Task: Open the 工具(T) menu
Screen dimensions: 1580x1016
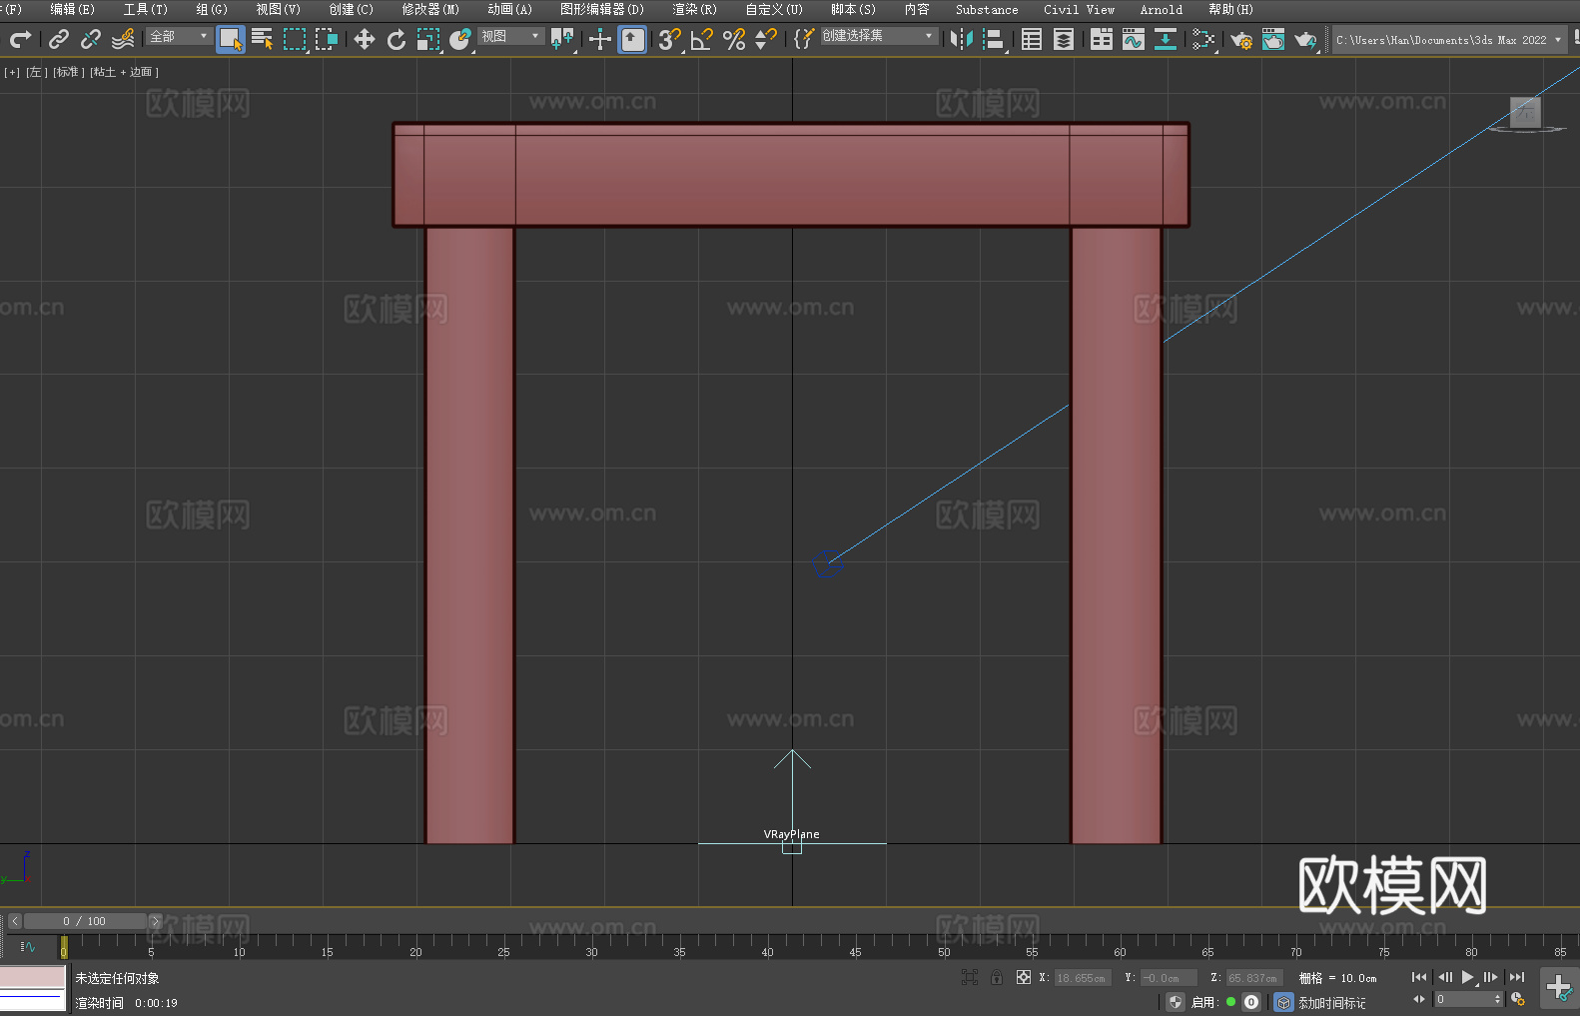Action: pyautogui.click(x=145, y=9)
